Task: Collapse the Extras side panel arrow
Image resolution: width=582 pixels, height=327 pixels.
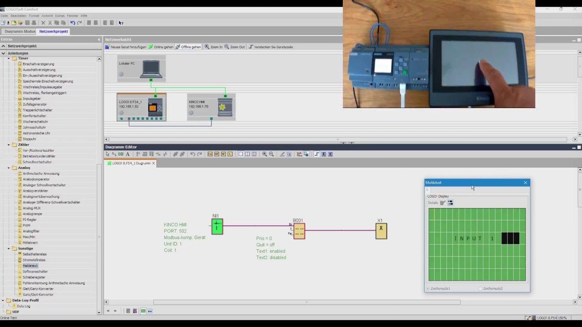Action: pos(99,40)
